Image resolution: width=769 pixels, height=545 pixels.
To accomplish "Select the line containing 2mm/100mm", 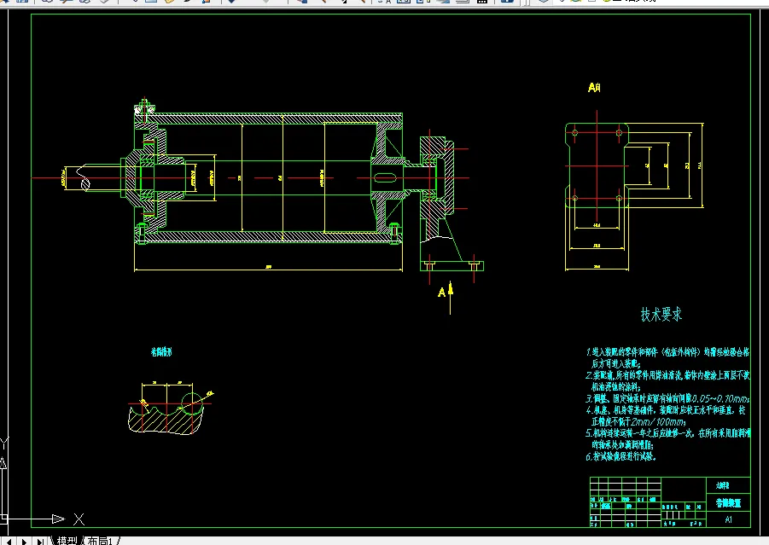I will pyautogui.click(x=639, y=421).
